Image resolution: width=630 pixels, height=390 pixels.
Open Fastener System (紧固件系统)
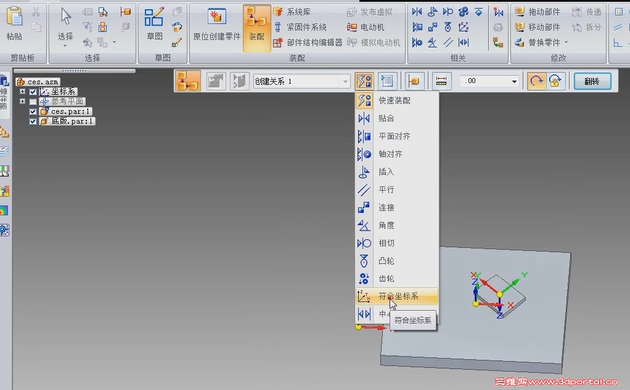(x=300, y=27)
